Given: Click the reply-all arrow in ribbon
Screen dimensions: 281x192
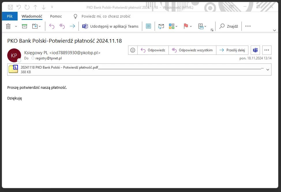Looking at the screenshot, I should (x=62, y=26).
